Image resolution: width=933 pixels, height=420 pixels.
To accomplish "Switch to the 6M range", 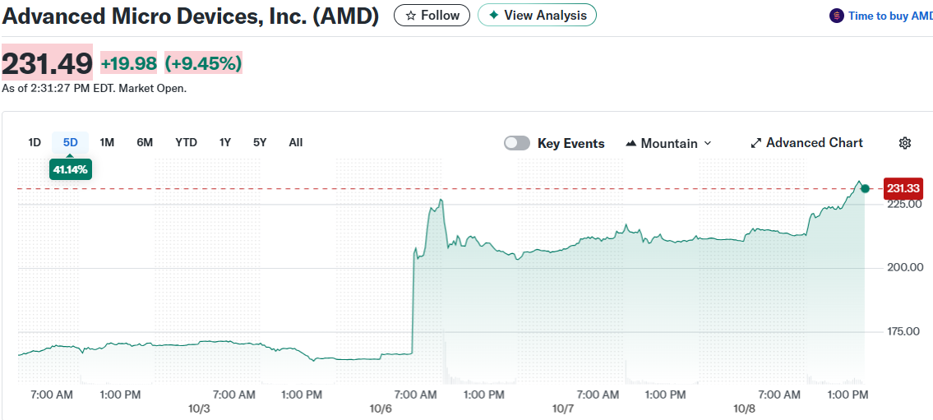I will (145, 142).
